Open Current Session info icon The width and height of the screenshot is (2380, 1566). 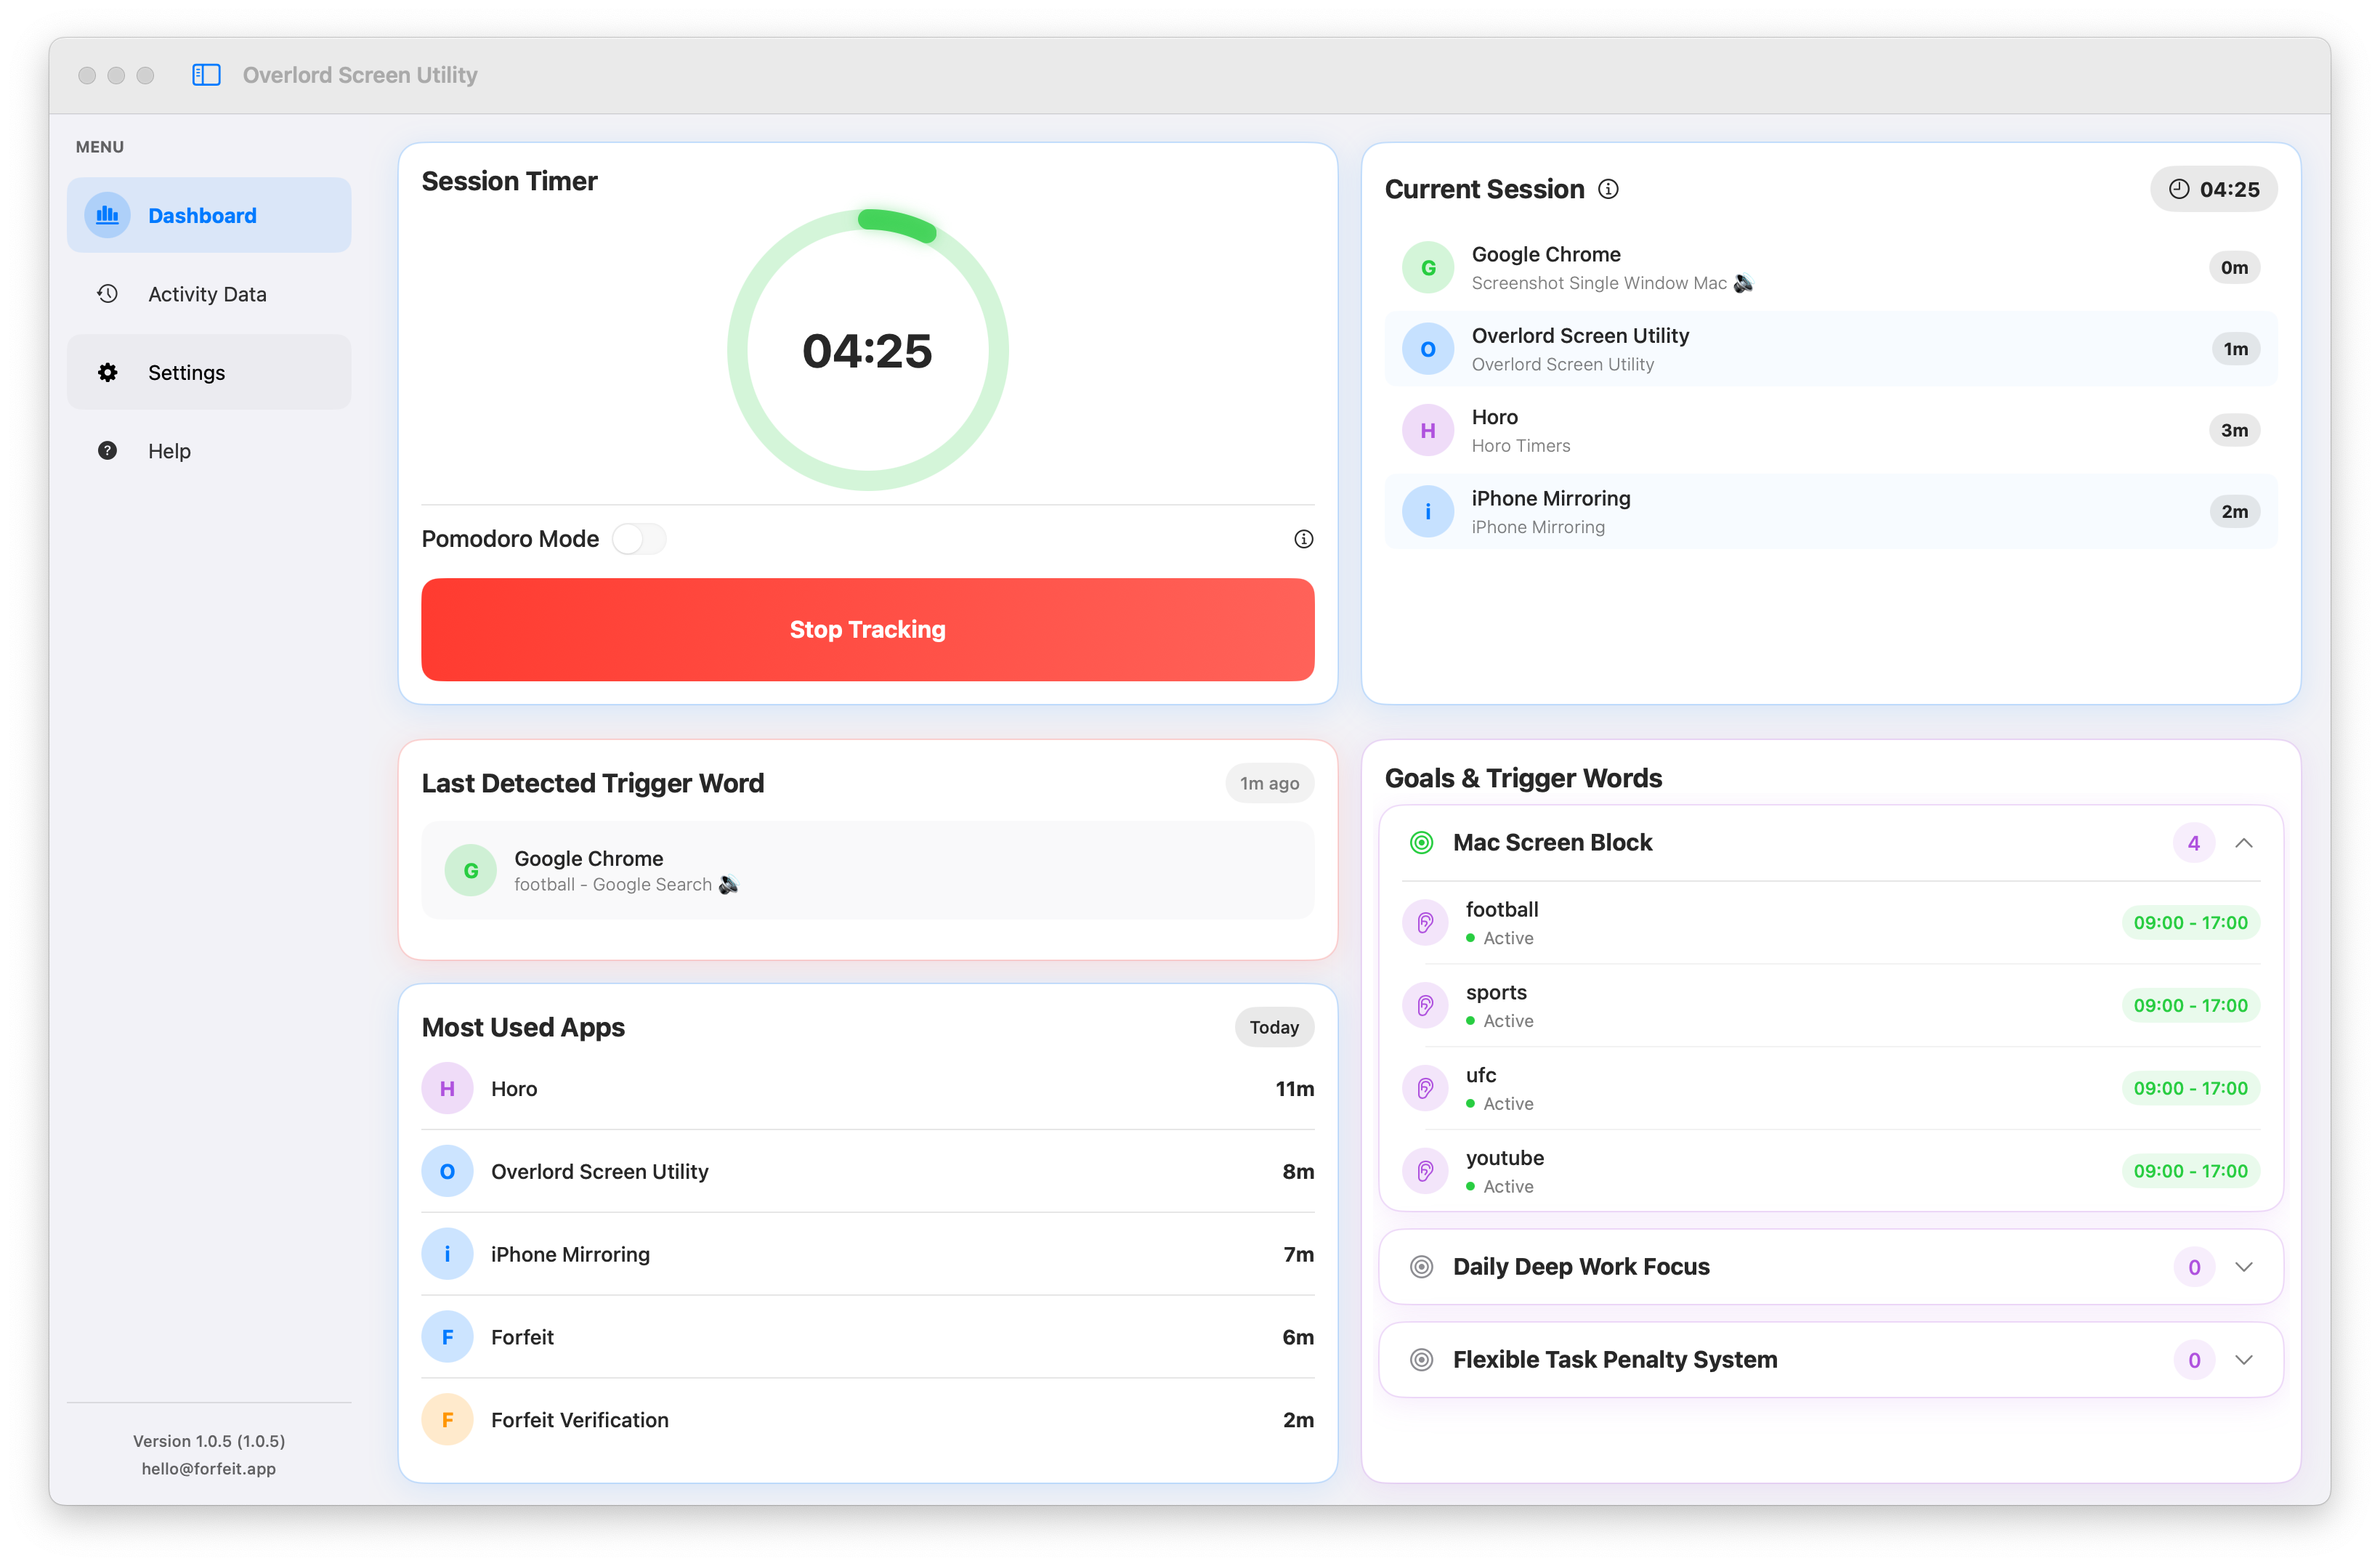pos(1608,189)
